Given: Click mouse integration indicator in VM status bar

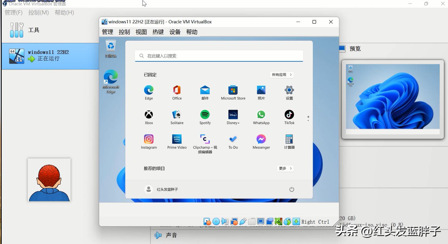Looking at the screenshot, I should click(x=287, y=222).
